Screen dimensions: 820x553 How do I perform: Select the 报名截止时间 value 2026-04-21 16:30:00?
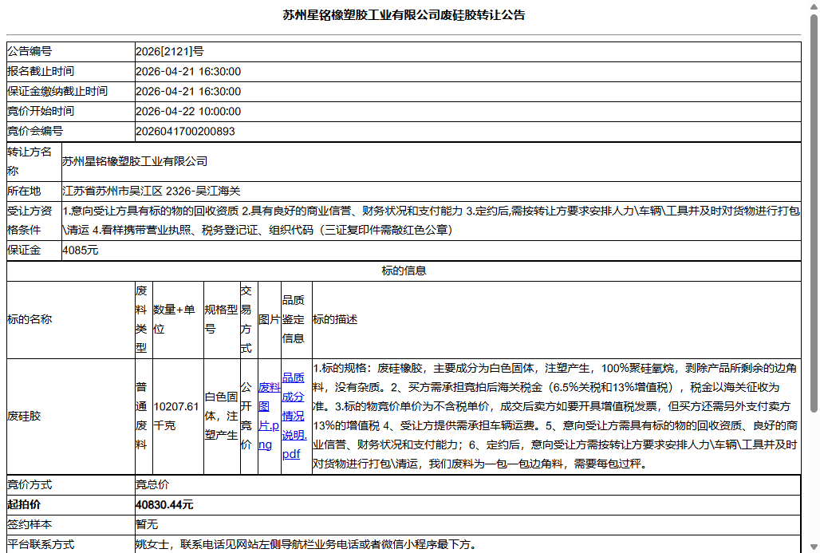[x=188, y=71]
